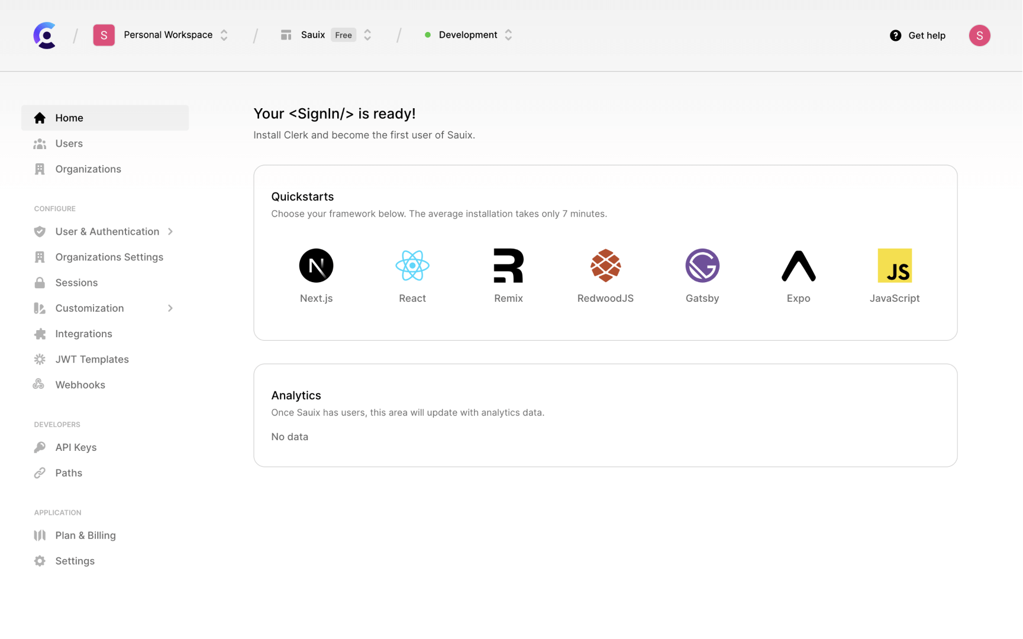This screenshot has width=1023, height=639.
Task: Click the Get help question mark icon
Action: (x=896, y=35)
